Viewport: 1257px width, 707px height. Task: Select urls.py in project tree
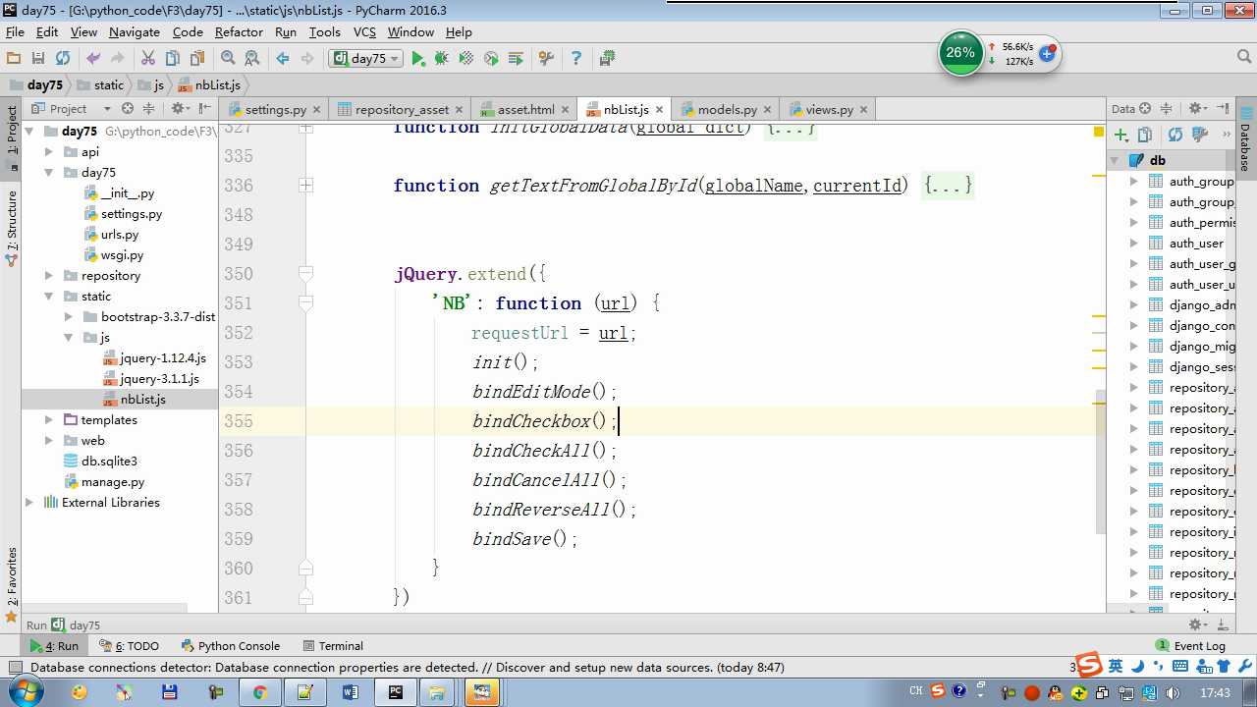120,235
